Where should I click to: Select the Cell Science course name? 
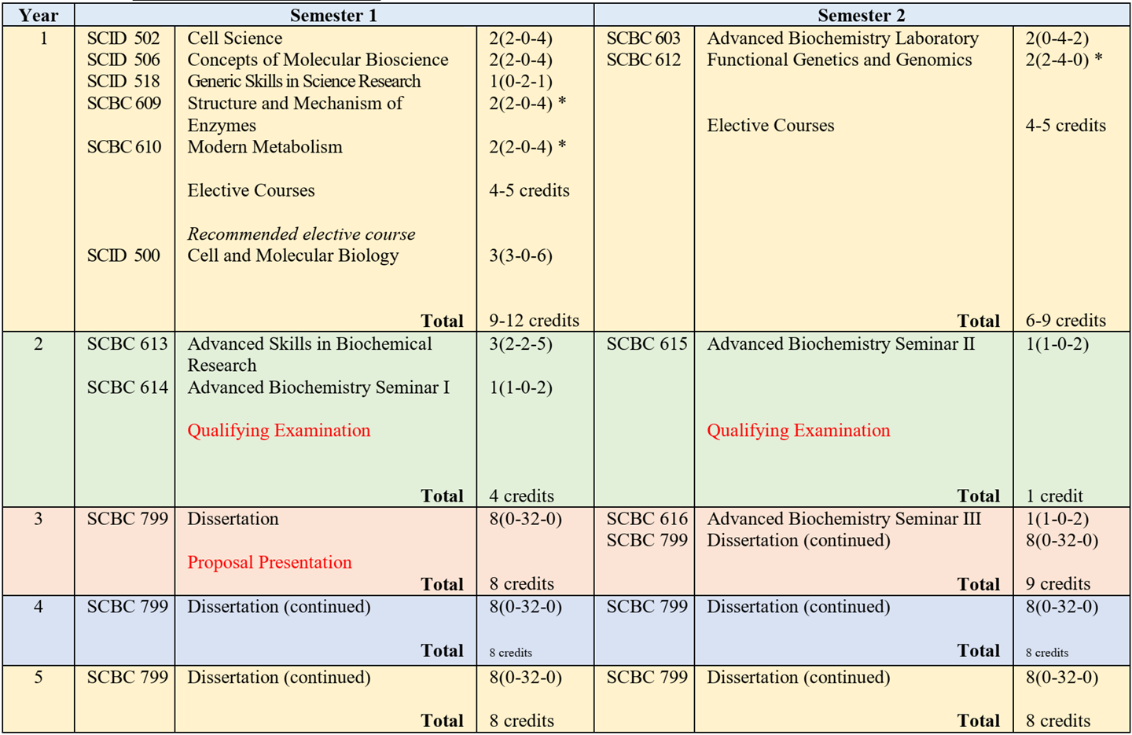(234, 39)
